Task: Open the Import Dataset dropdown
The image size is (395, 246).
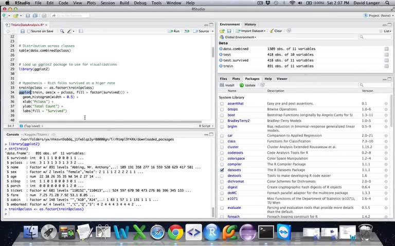Action: (x=250, y=31)
